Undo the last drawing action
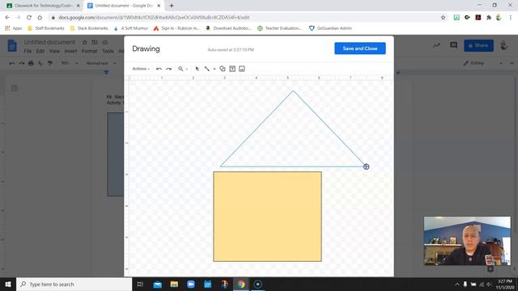This screenshot has height=291, width=518. [x=159, y=69]
